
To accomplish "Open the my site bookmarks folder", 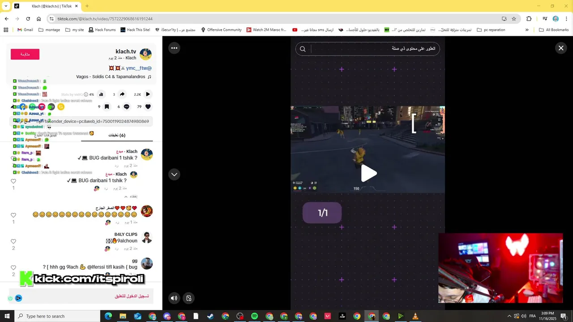I will coord(74,30).
